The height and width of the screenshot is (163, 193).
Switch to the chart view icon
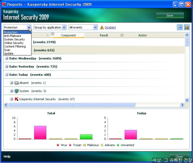click(x=187, y=27)
